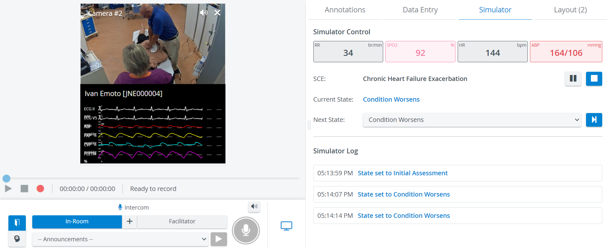Open the monitor display icon
The image size is (608, 248).
(286, 226)
